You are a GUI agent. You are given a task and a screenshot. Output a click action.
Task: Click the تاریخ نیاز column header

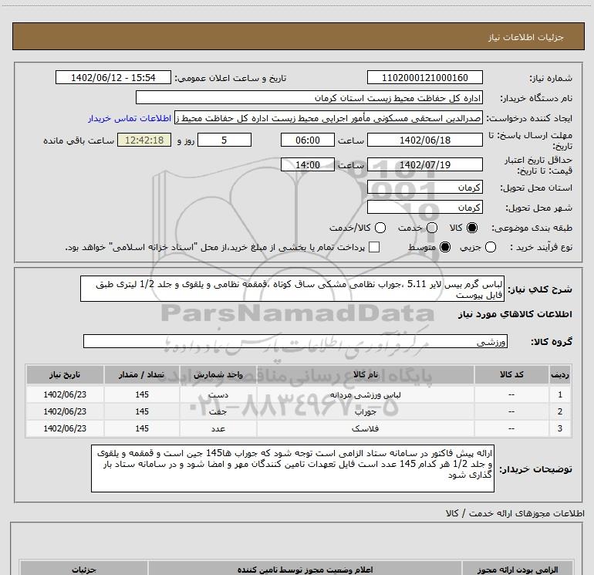65,374
